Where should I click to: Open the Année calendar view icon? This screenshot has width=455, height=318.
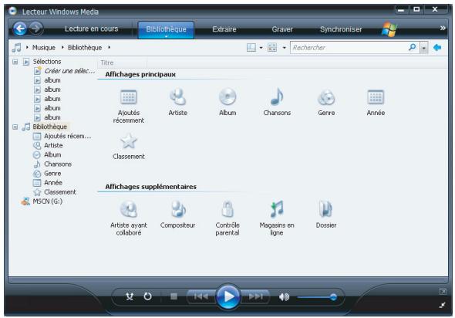click(x=376, y=97)
